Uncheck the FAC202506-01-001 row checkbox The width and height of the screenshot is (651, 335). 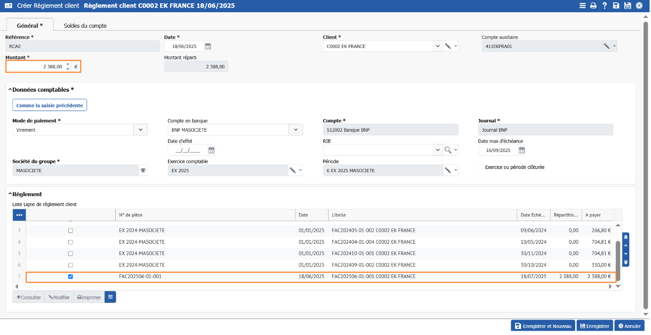coord(71,277)
